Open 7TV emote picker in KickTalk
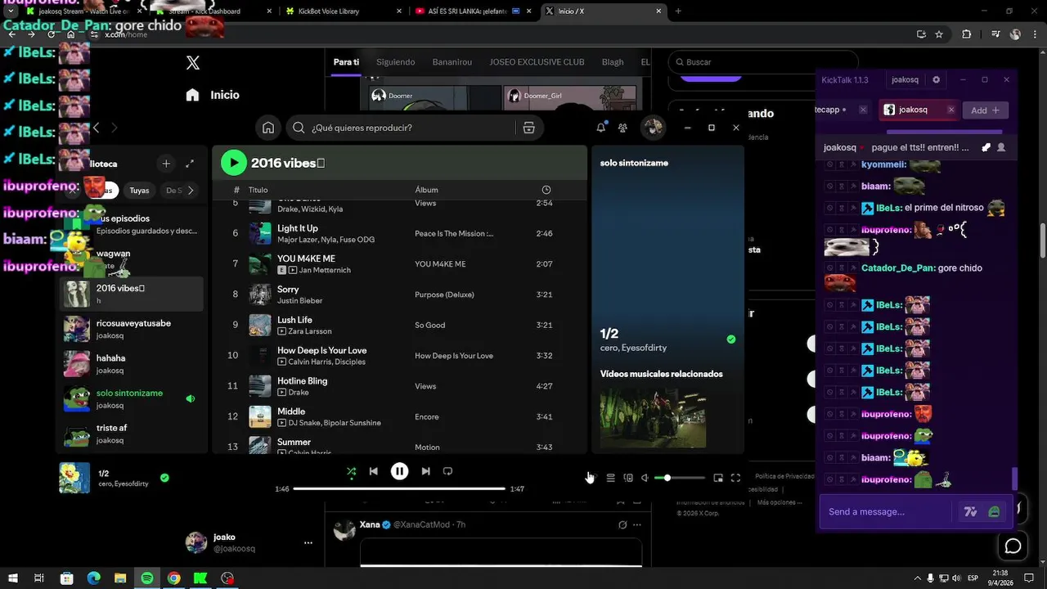1047x589 pixels. coord(971,512)
